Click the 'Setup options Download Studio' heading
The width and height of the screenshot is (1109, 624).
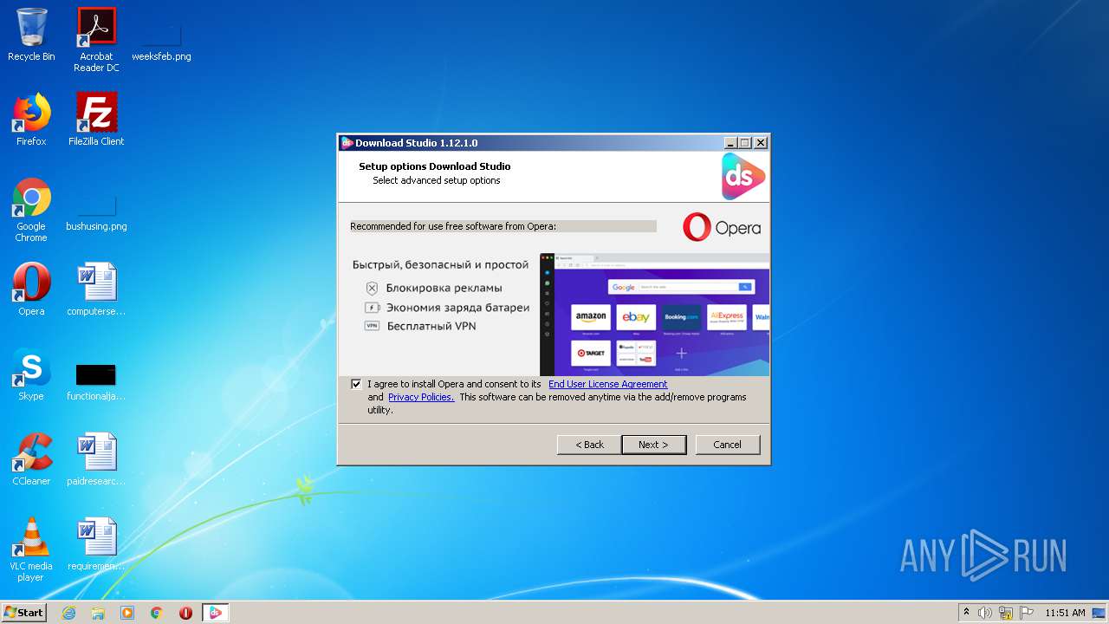point(435,166)
